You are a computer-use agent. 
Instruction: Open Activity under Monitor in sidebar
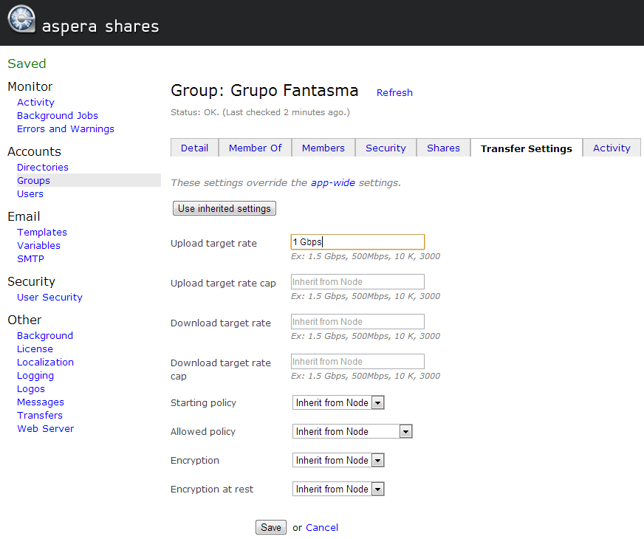[35, 102]
